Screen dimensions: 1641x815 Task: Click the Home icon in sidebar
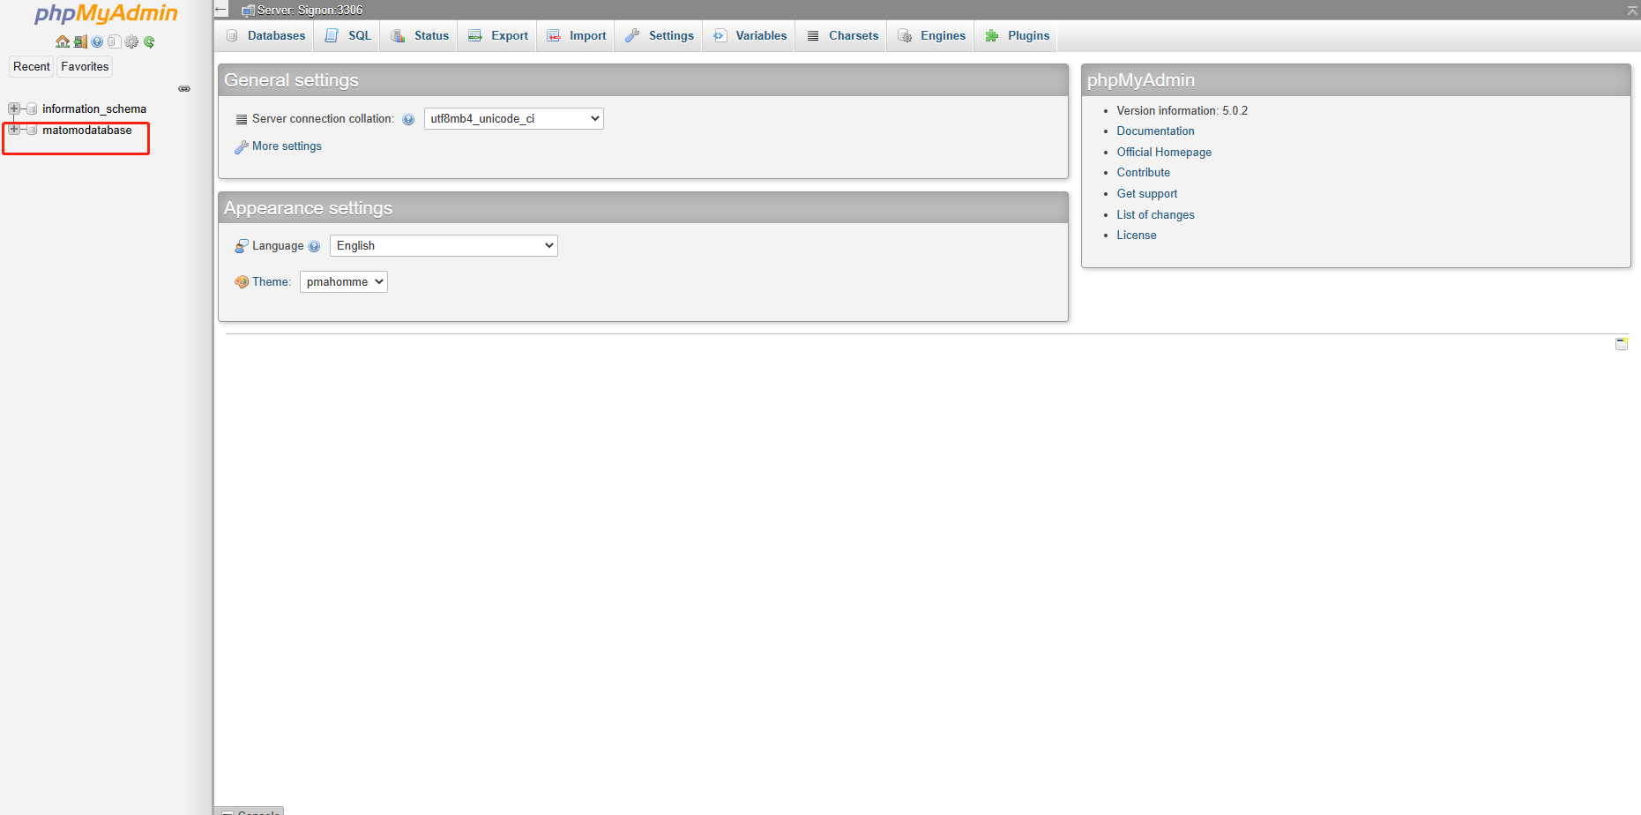[x=63, y=41]
